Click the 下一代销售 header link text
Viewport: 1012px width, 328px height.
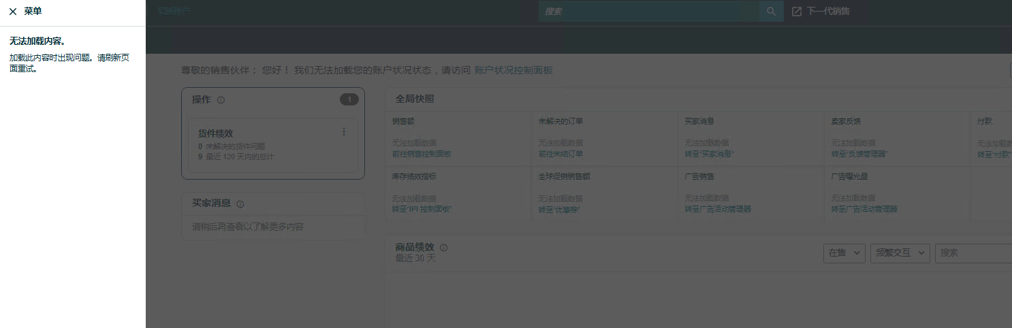point(828,12)
